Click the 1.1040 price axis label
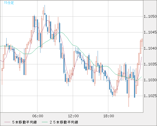 tap(150, 49)
